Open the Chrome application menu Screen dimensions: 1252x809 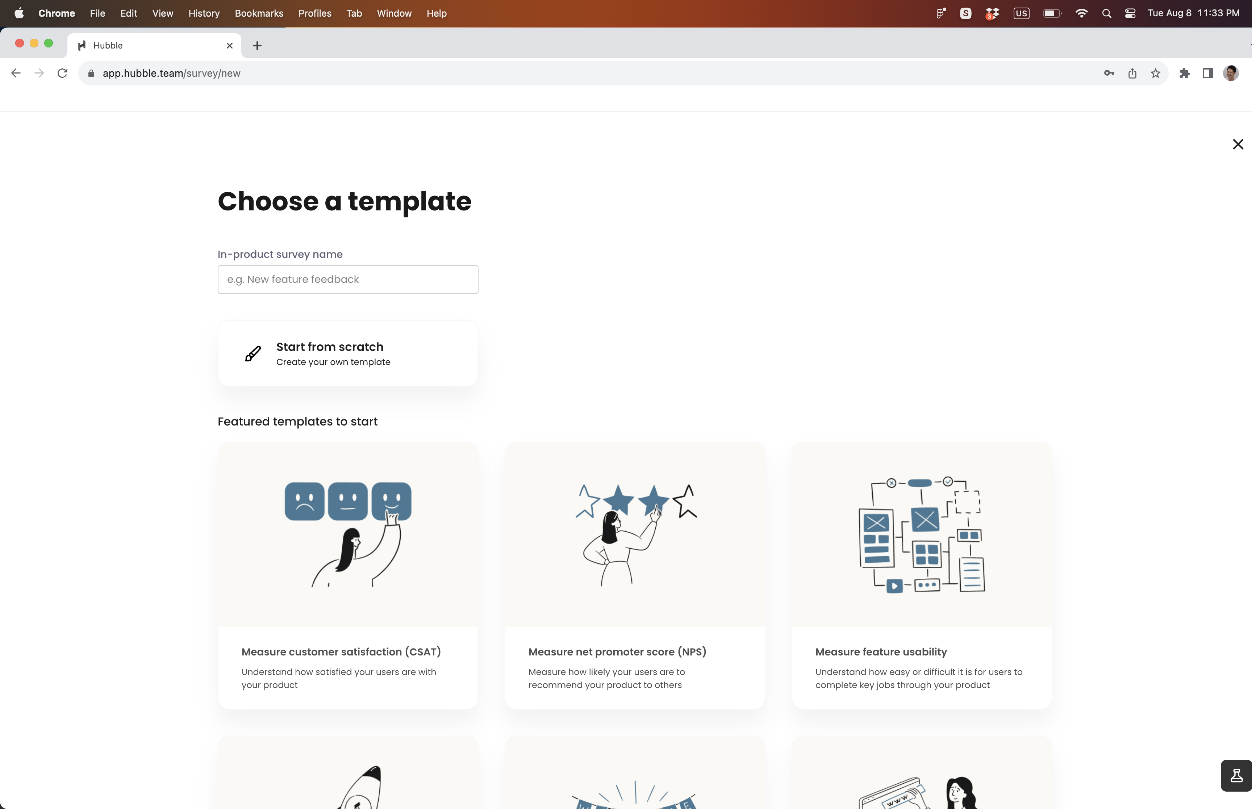(x=57, y=13)
